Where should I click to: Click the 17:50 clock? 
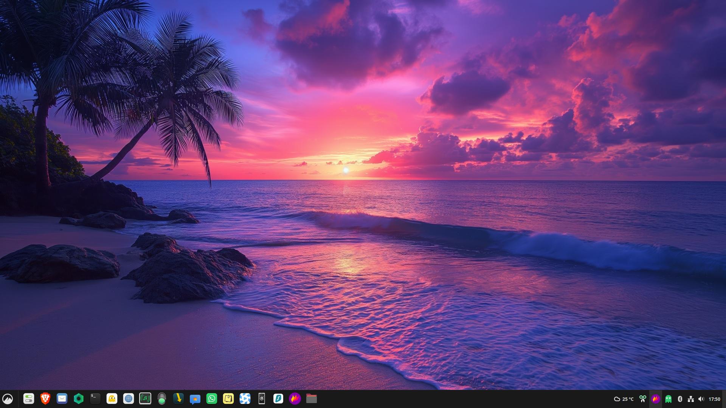pos(714,399)
